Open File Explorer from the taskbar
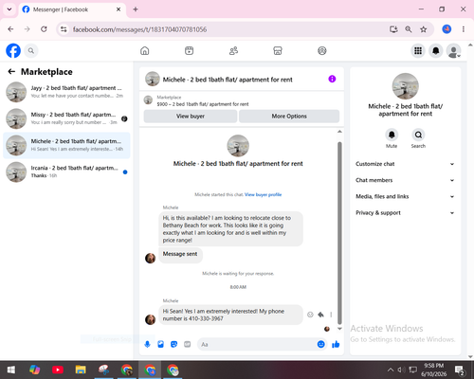 pyautogui.click(x=81, y=370)
